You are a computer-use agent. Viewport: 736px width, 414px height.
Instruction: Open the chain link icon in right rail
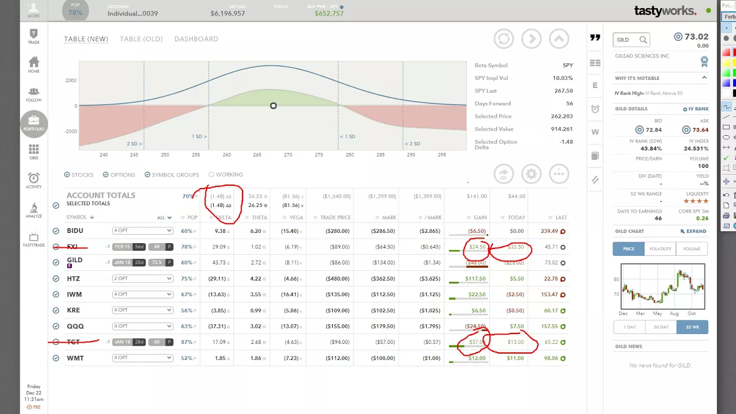point(595,179)
